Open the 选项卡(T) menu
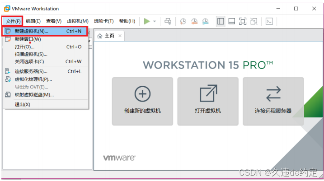Screen dimensions: 324x181 [x=104, y=21]
